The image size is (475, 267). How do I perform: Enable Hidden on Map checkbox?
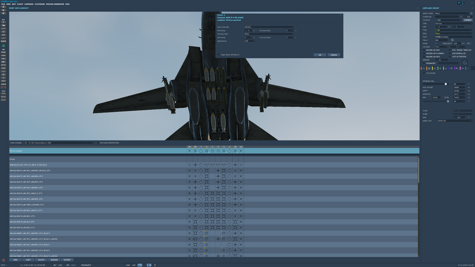coord(424,50)
